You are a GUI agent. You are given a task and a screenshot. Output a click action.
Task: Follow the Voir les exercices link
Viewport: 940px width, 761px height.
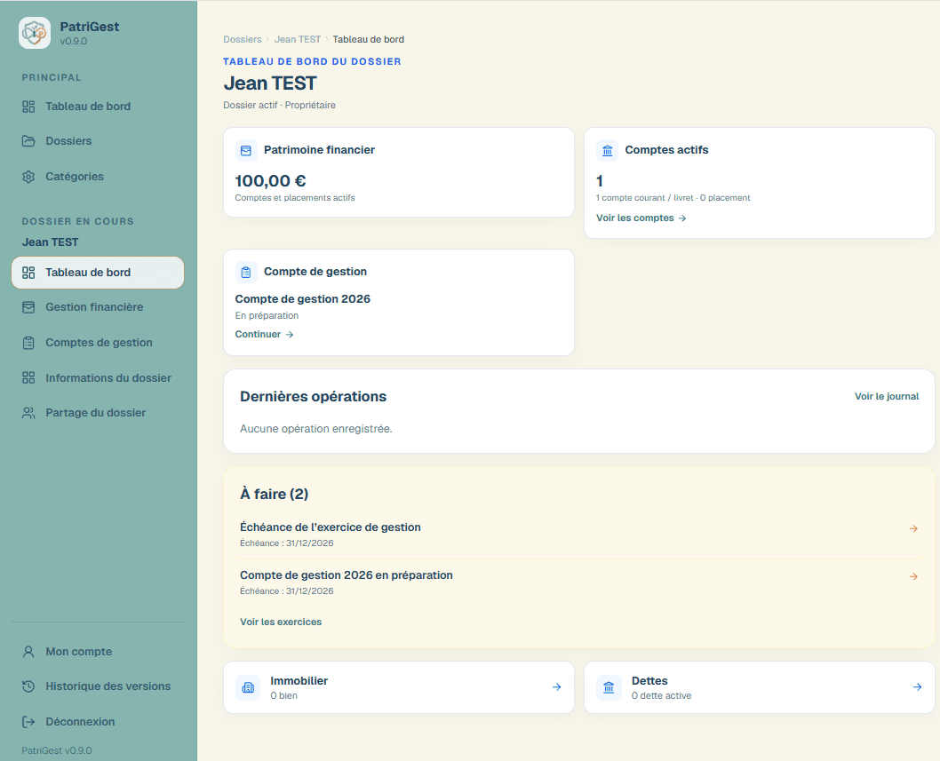pyautogui.click(x=281, y=622)
